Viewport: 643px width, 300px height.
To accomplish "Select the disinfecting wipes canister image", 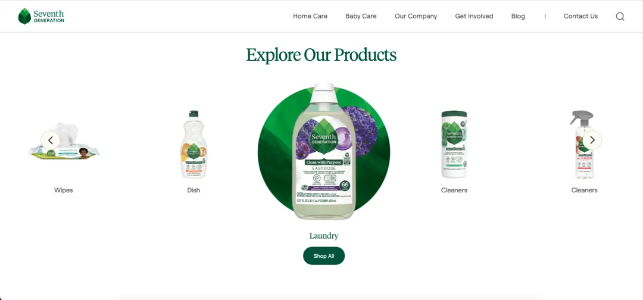I will (454, 144).
